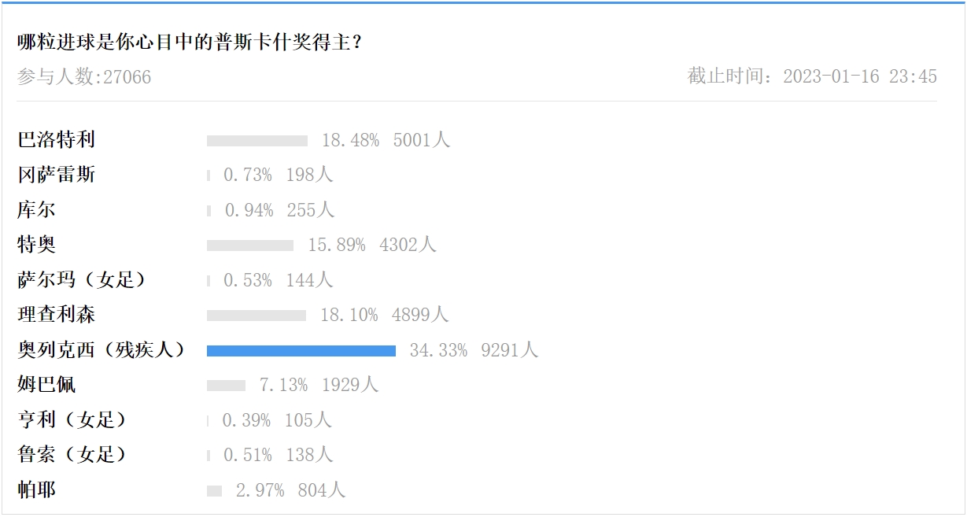
Task: Select the 帕耶 poll entry
Action: 37,489
